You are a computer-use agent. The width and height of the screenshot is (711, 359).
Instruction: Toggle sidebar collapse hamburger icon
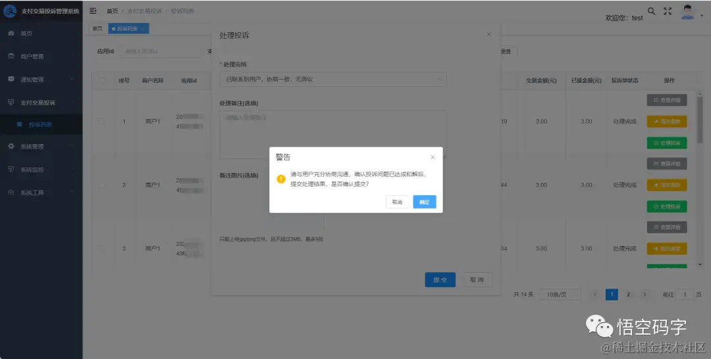pos(93,11)
